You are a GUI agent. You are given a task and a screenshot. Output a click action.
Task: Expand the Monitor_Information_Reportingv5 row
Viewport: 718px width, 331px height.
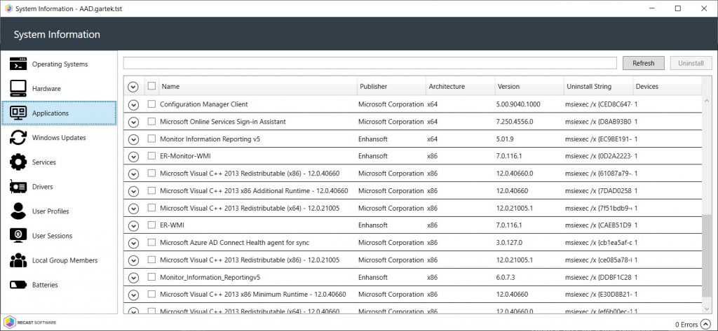click(133, 278)
